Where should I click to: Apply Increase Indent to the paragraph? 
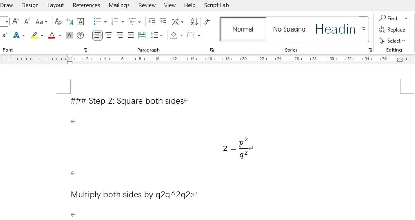point(163,21)
